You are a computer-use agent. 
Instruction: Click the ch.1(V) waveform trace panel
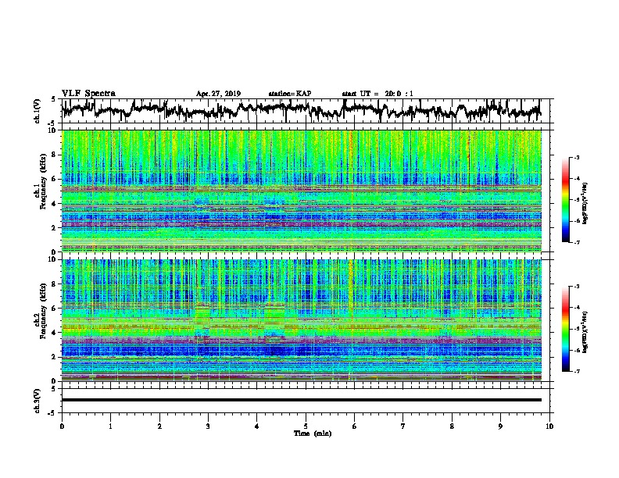307,111
